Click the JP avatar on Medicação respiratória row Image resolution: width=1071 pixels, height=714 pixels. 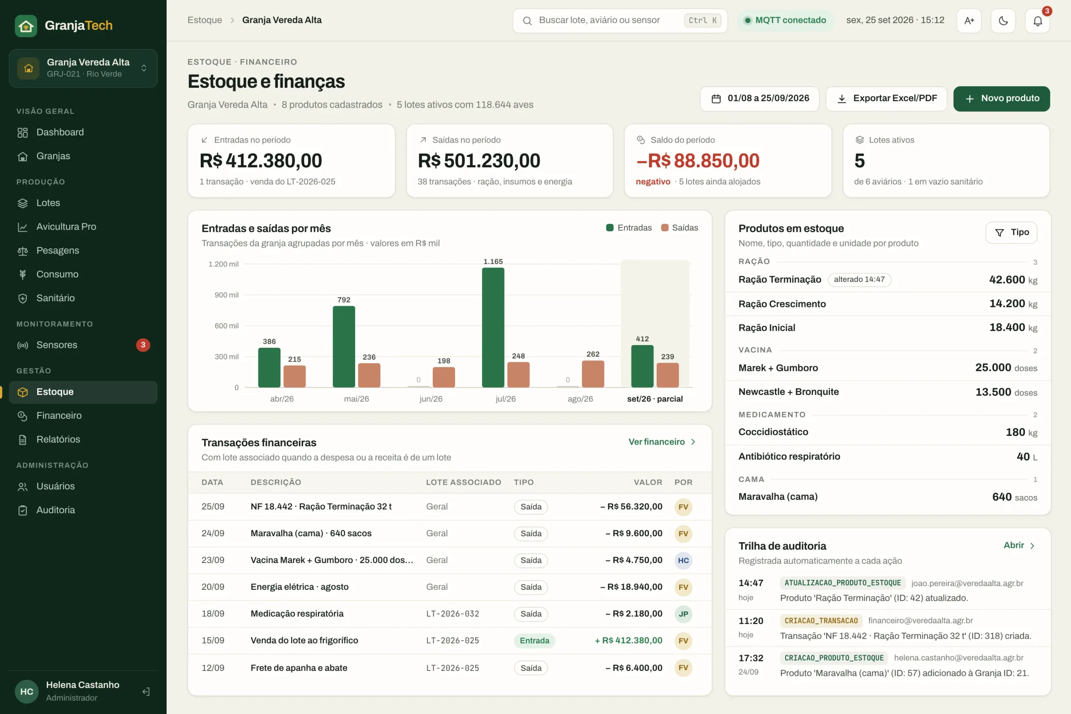pos(683,614)
